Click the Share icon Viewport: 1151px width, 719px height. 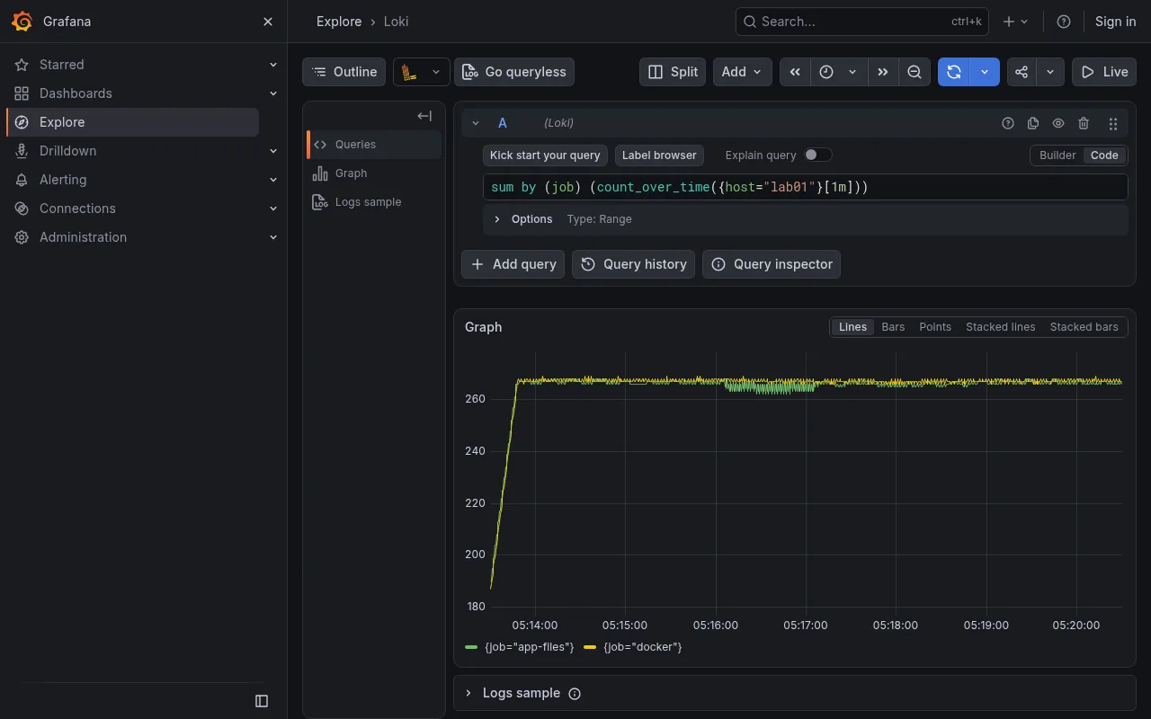click(x=1022, y=72)
